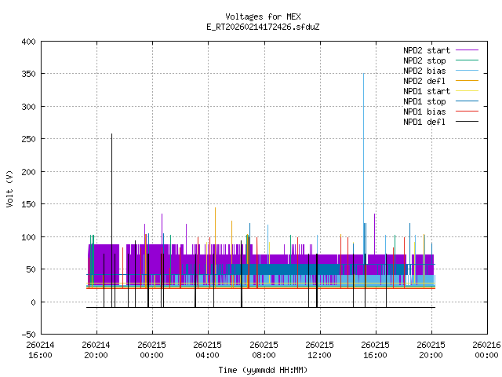Click the NPD2 bias legend entry
This screenshot has width=502, height=377.
coord(424,71)
